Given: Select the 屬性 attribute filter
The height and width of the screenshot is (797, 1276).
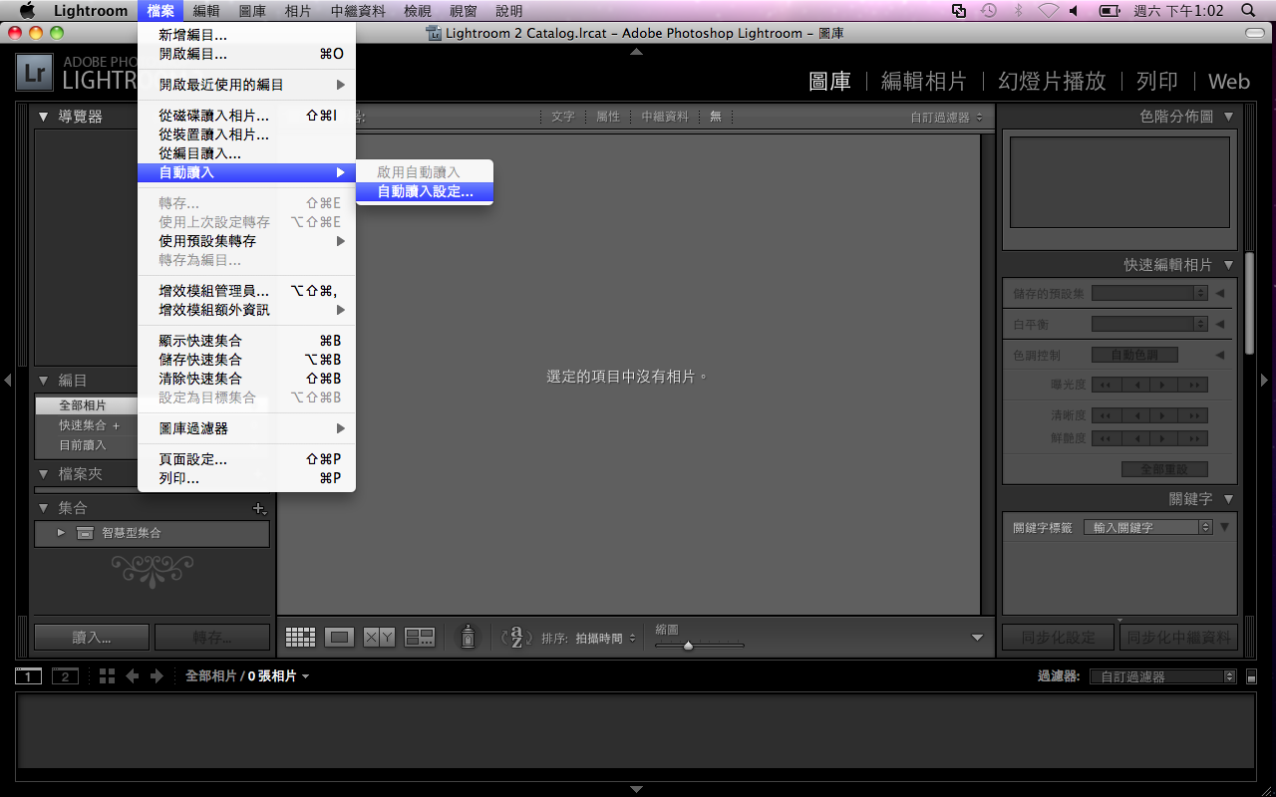Looking at the screenshot, I should [x=608, y=117].
